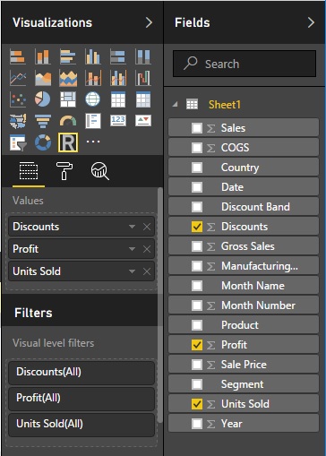Select the donut chart visualization
The width and height of the screenshot is (326, 456).
tap(43, 142)
